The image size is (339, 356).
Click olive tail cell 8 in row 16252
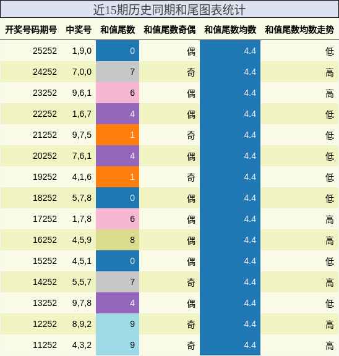(x=118, y=240)
